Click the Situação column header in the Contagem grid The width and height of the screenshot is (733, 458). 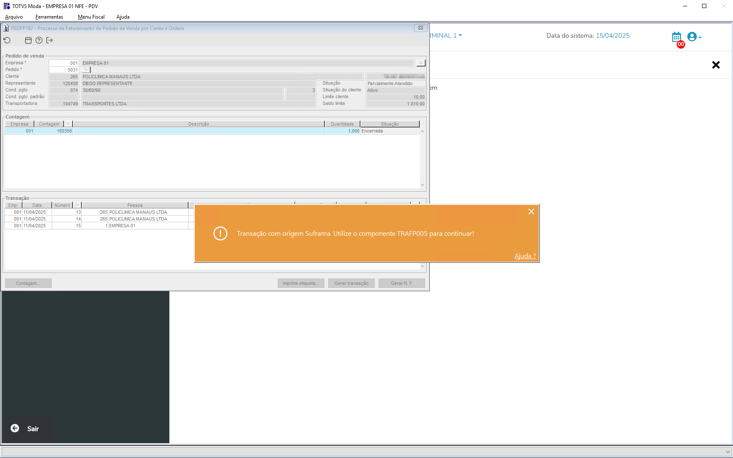coord(390,124)
